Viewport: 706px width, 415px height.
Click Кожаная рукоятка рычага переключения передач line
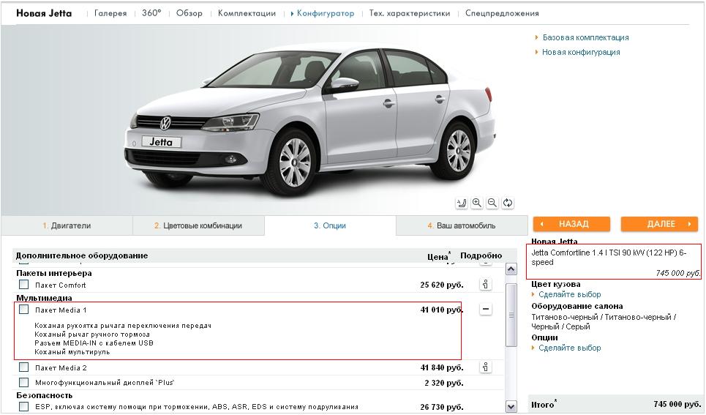[123, 325]
